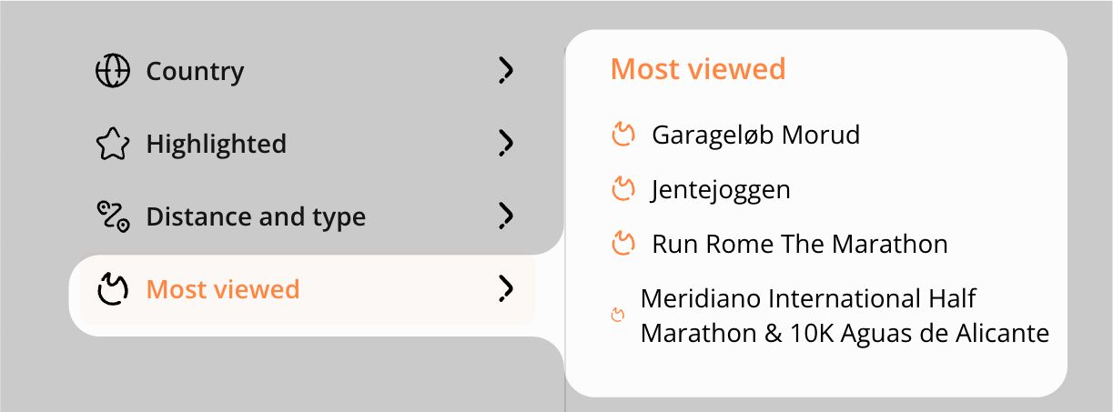Click the chevron on the Most viewed row
Screen dimensions: 1113x412
[506, 289]
